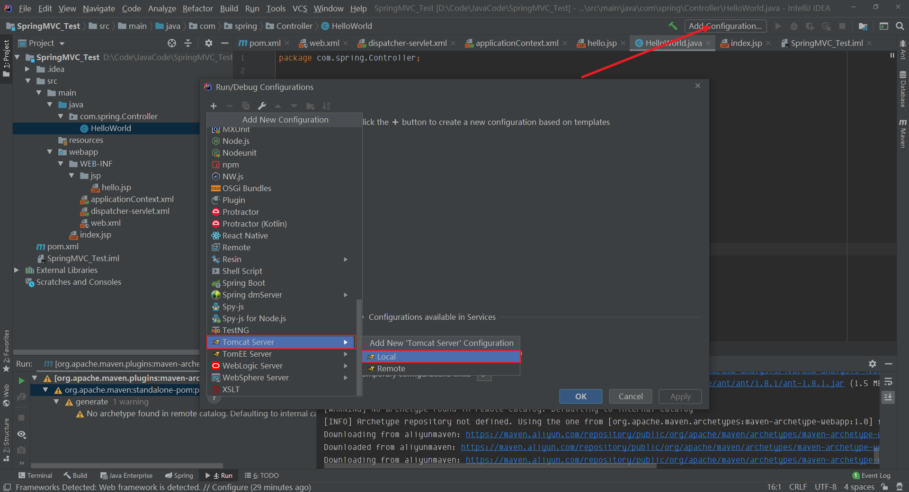The width and height of the screenshot is (909, 492).
Task: Minimize the Run tool window
Action: pyautogui.click(x=889, y=364)
